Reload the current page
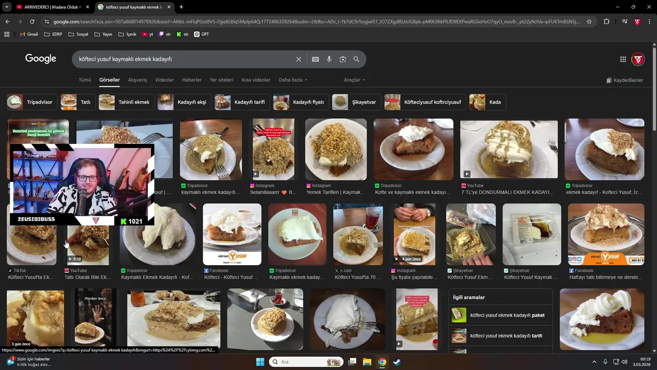This screenshot has width=657, height=370. click(x=32, y=22)
